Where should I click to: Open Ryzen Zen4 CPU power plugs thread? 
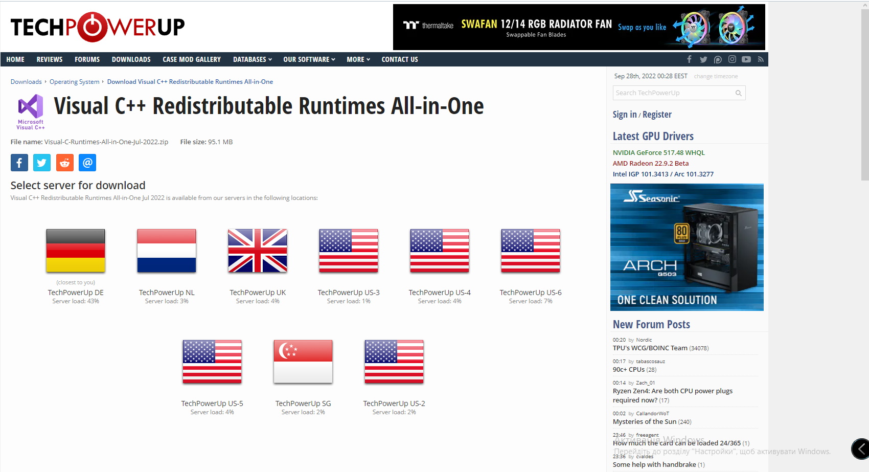[x=673, y=395]
